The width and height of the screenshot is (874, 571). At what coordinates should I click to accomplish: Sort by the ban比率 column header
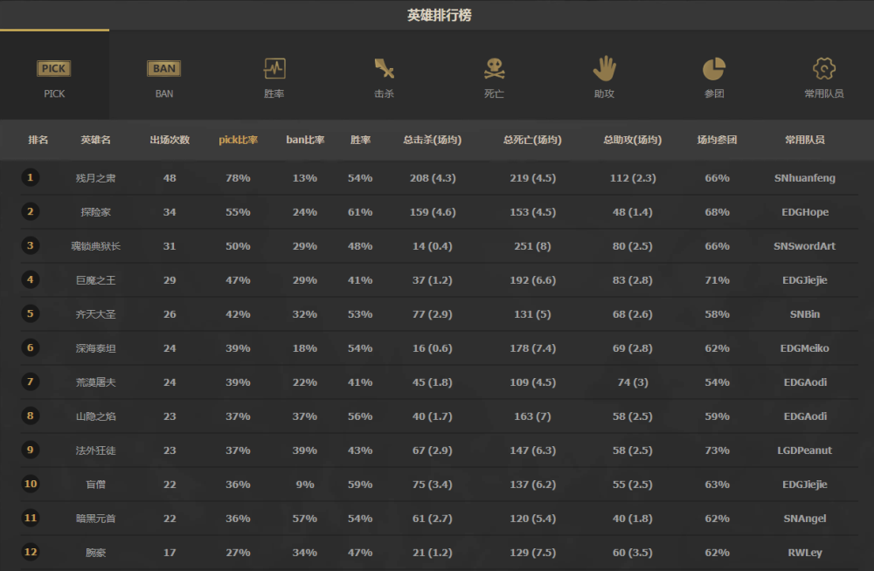305,140
